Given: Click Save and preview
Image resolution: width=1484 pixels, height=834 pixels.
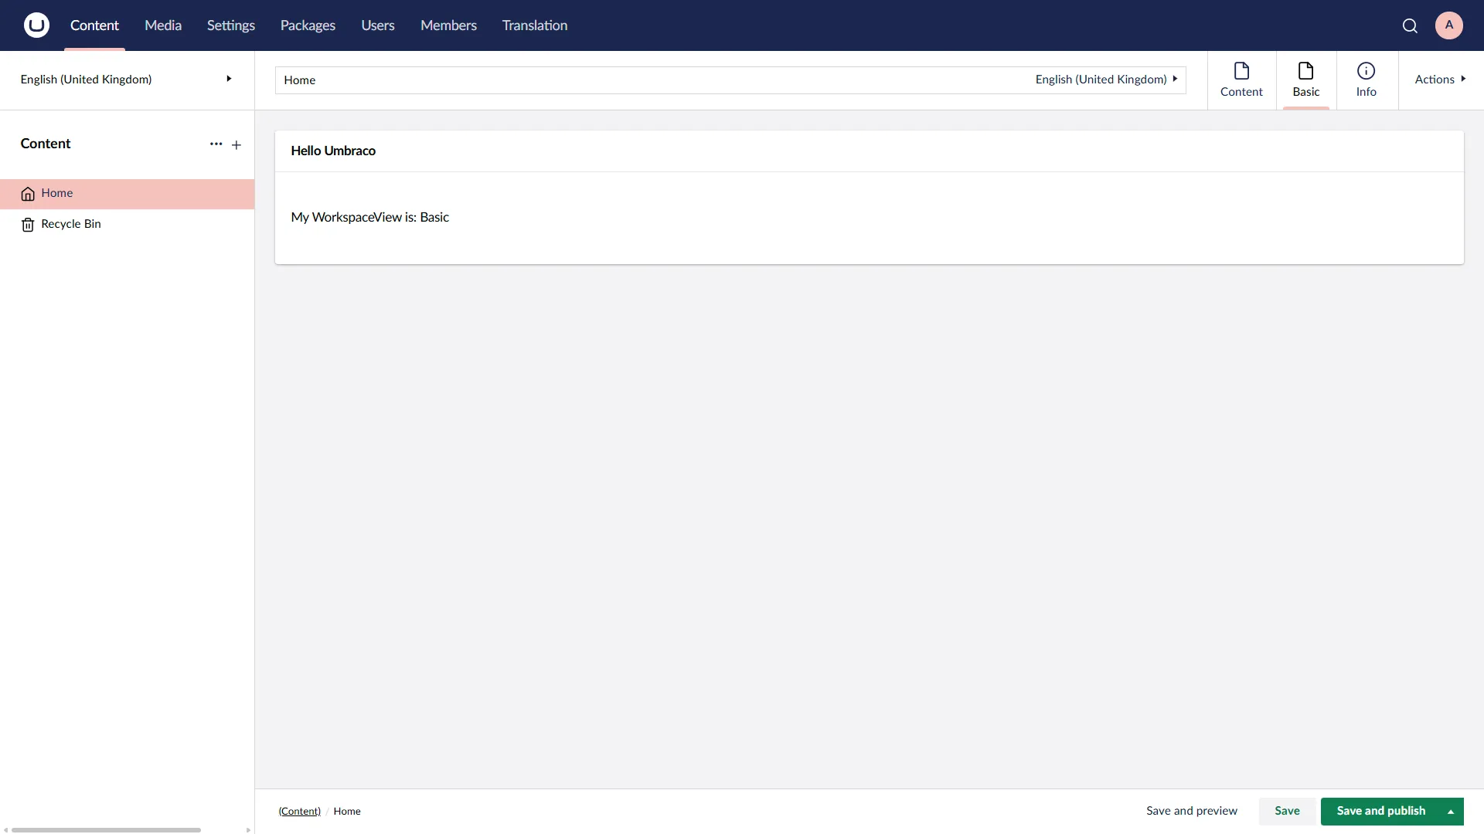Looking at the screenshot, I should (x=1191, y=811).
